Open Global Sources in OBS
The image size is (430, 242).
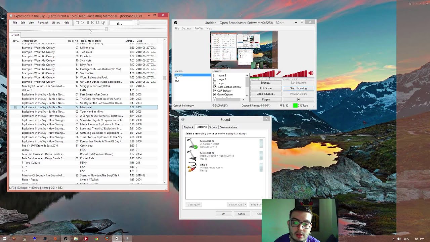[x=266, y=94]
